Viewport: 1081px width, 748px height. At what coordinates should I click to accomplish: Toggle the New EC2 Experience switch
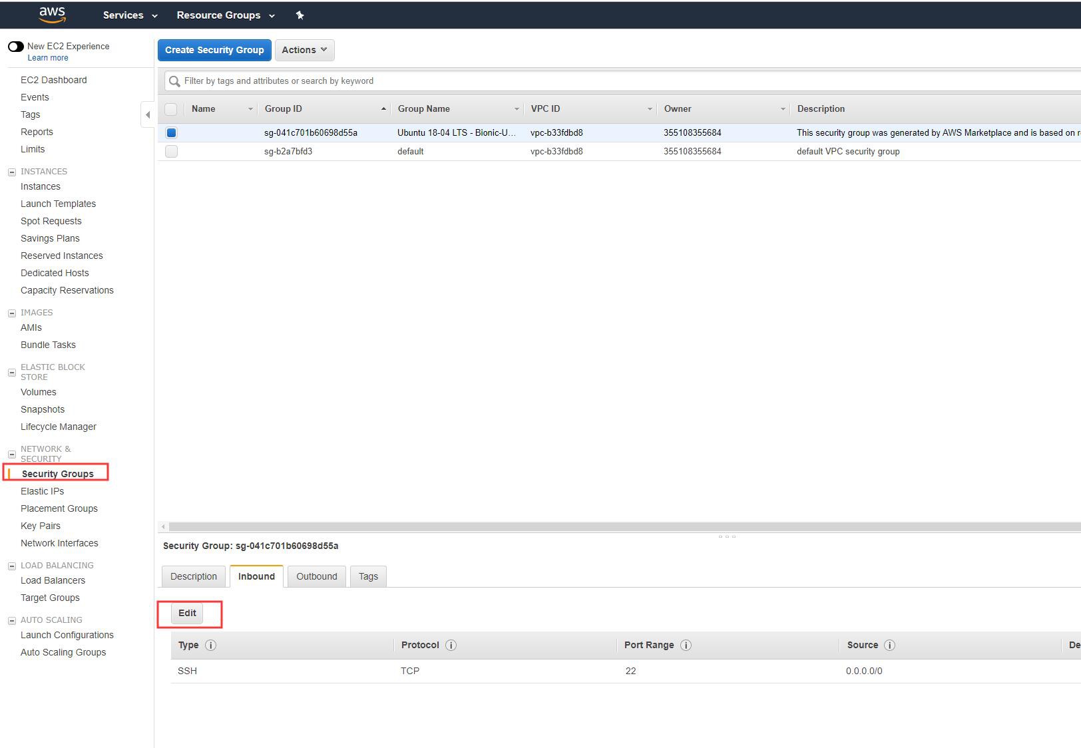[15, 47]
